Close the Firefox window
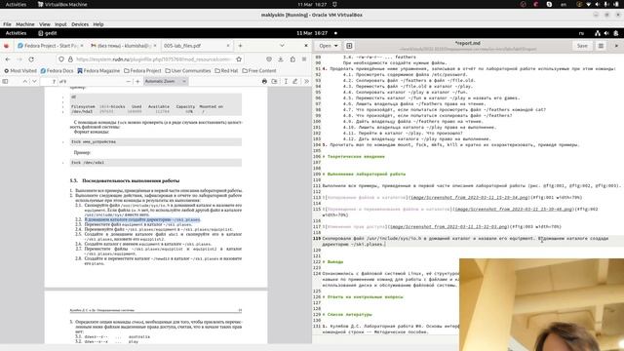 pos(305,46)
